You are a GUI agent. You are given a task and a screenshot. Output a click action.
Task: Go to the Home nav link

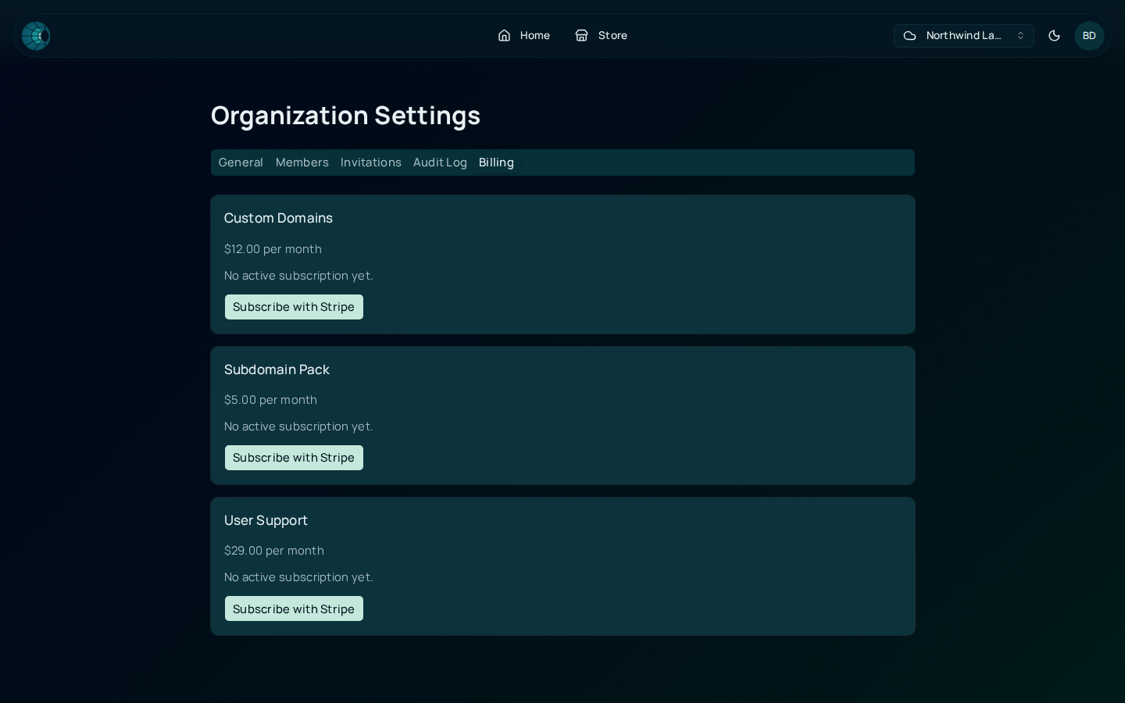(523, 35)
